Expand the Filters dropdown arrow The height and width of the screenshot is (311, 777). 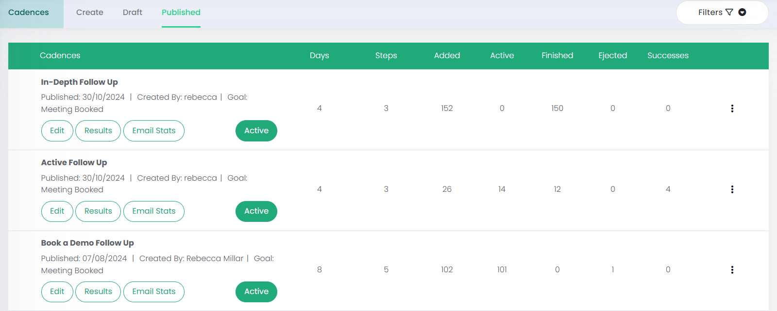742,12
